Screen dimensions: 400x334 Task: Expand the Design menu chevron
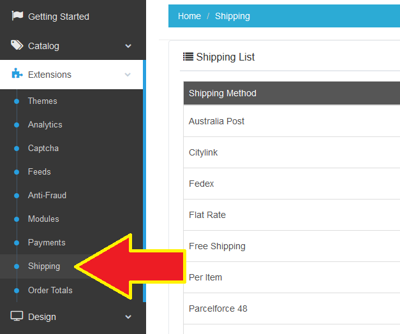(128, 317)
